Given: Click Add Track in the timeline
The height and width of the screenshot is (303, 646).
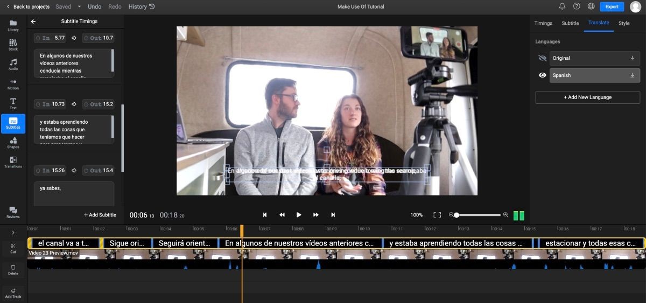Looking at the screenshot, I should coord(13,293).
